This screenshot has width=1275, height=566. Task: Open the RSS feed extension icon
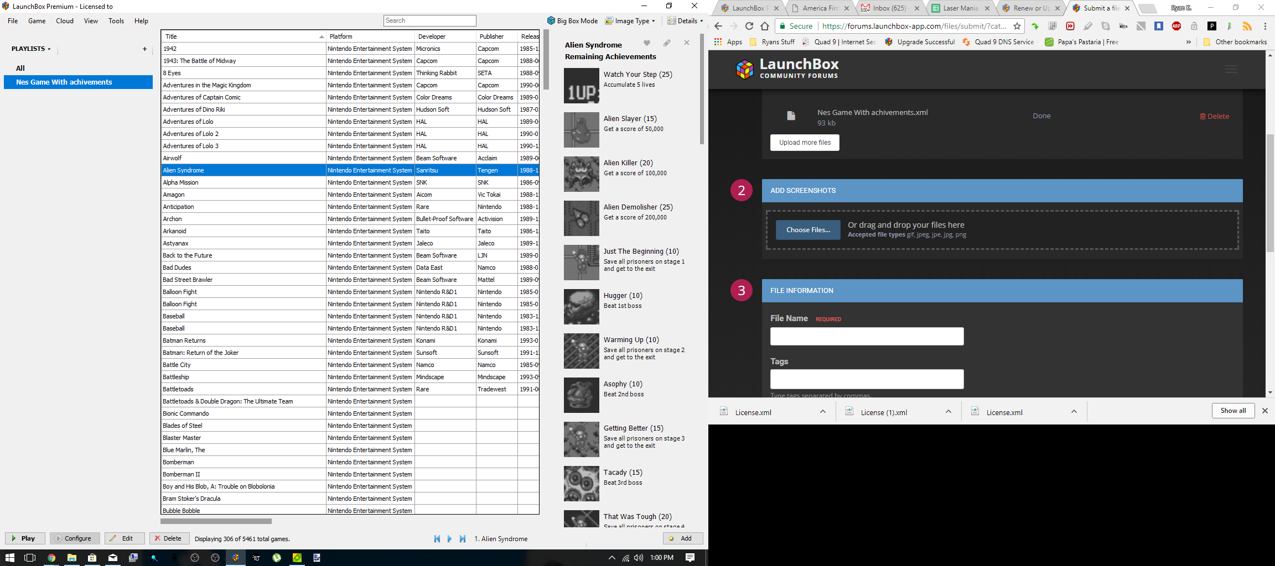[1247, 26]
